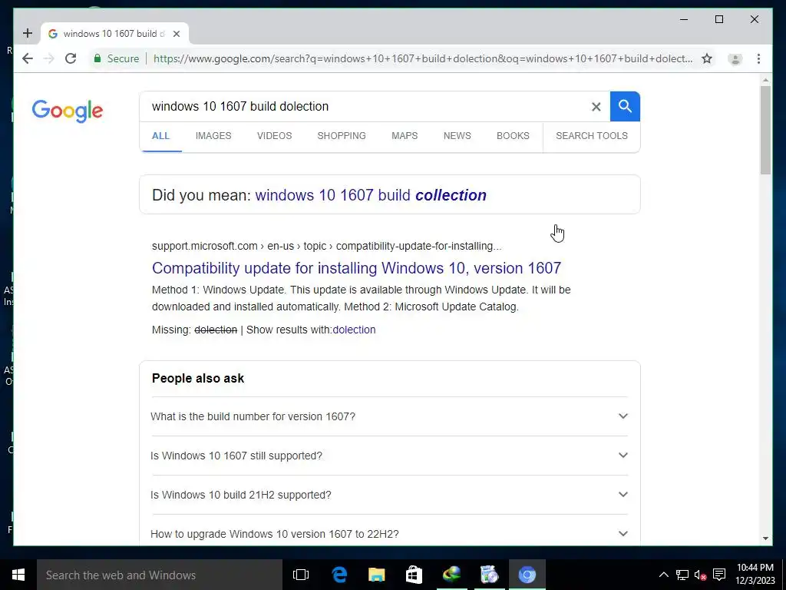786x590 pixels.
Task: Click 'windows 10 1607 build collection' suggestion
Action: [x=371, y=194]
